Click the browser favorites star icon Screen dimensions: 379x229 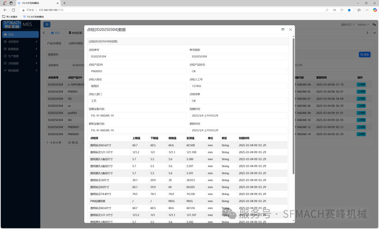pos(349,10)
